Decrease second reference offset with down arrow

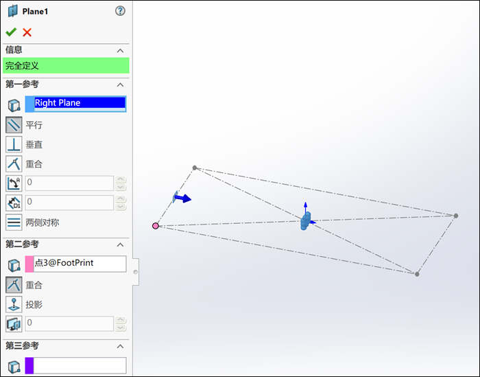121,328
